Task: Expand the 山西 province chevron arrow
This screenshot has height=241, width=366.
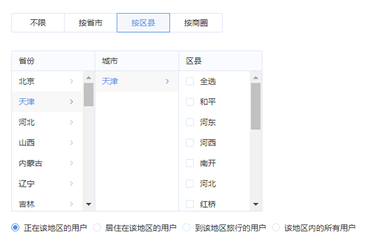Action: (71, 143)
